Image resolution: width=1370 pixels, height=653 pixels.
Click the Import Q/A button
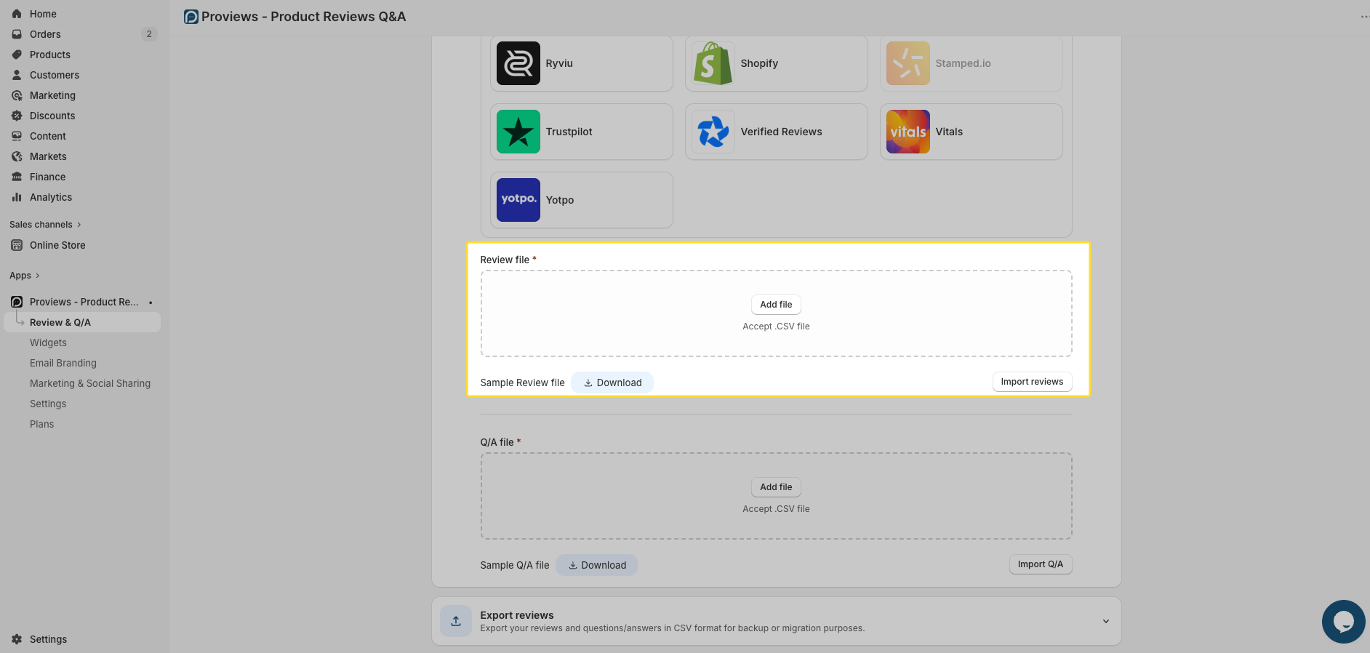[x=1041, y=564]
